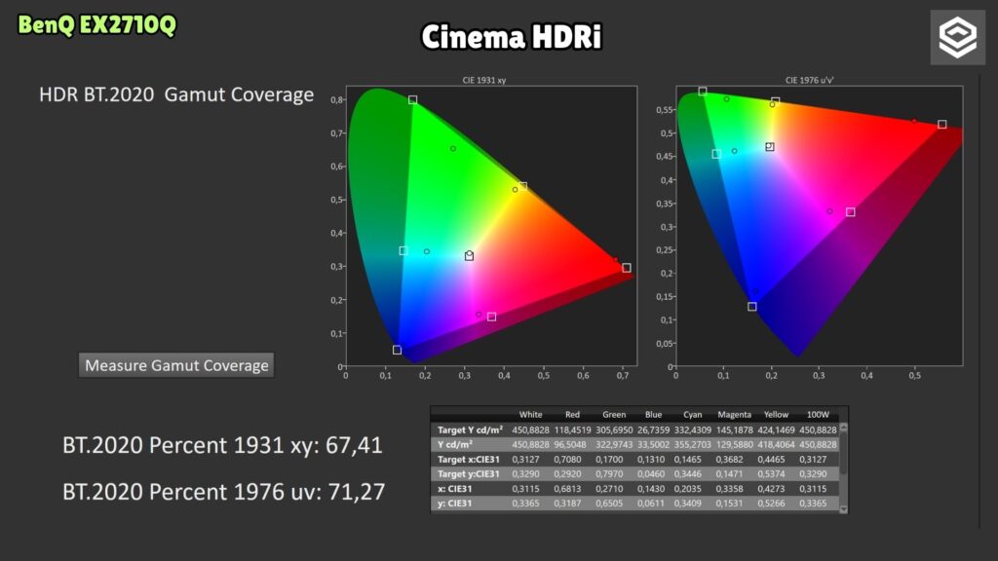Select the Blue column header
Viewport: 998px width, 561px height.
click(x=653, y=415)
